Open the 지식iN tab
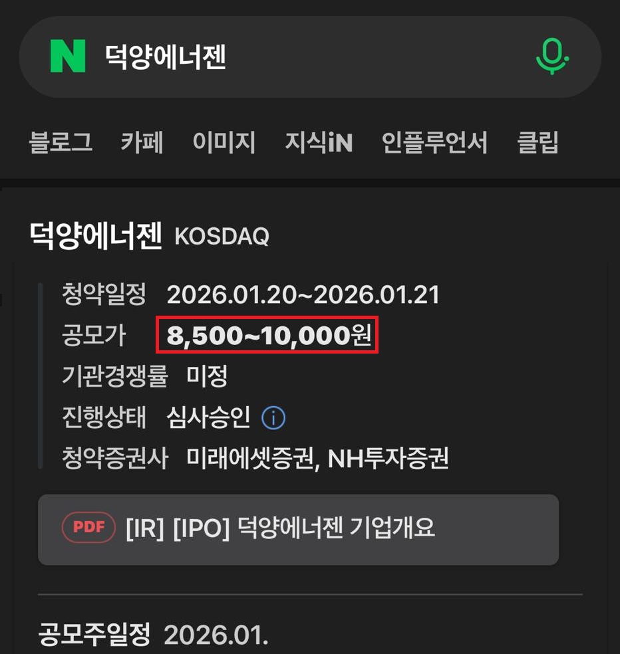The image size is (620, 654). click(319, 143)
